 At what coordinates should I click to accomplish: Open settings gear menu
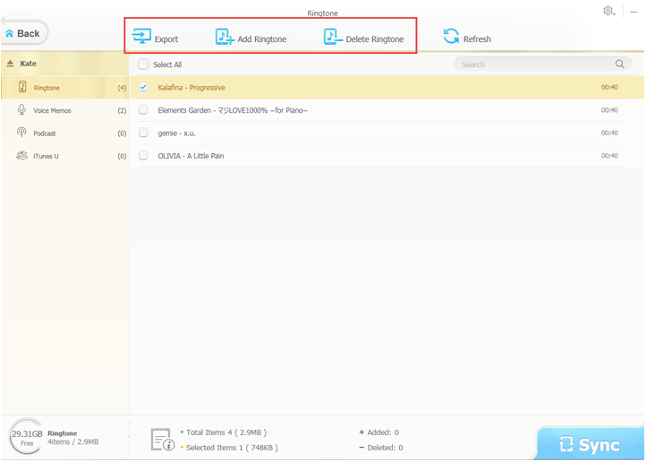609,11
